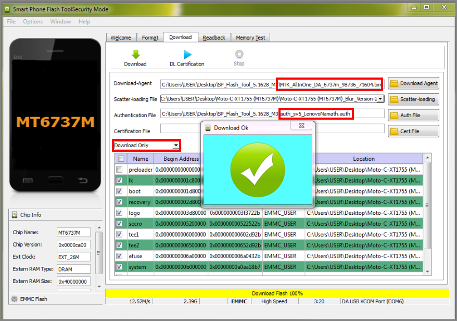
Task: Open the File menu
Action: pos(11,21)
